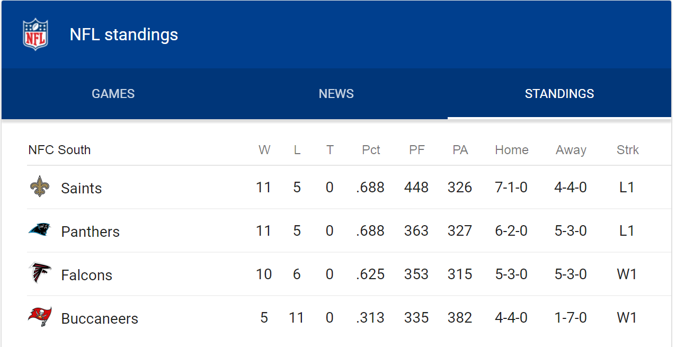
Task: Click the NFL standings title
Action: (x=124, y=34)
